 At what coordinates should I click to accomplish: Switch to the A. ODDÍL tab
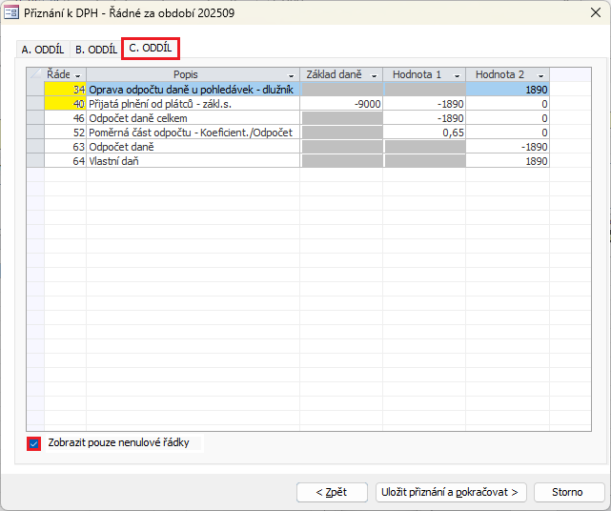point(43,50)
